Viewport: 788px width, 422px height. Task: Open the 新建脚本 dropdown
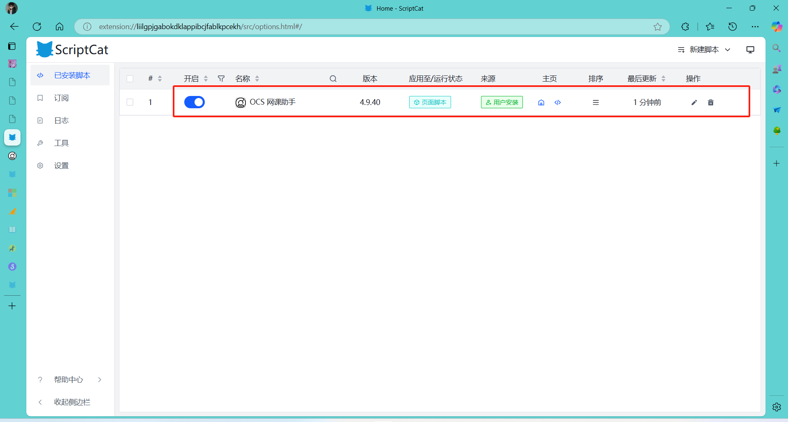(704, 50)
